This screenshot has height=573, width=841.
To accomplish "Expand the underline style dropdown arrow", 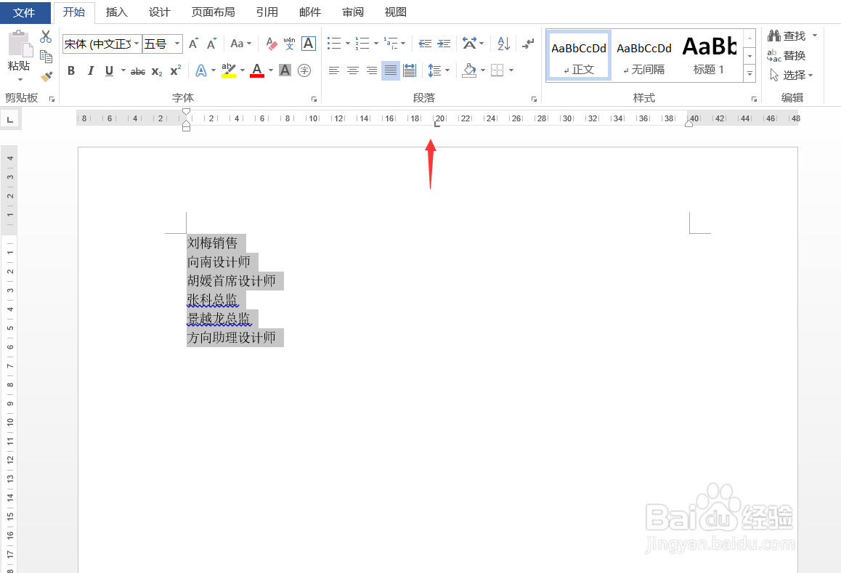I will (123, 70).
